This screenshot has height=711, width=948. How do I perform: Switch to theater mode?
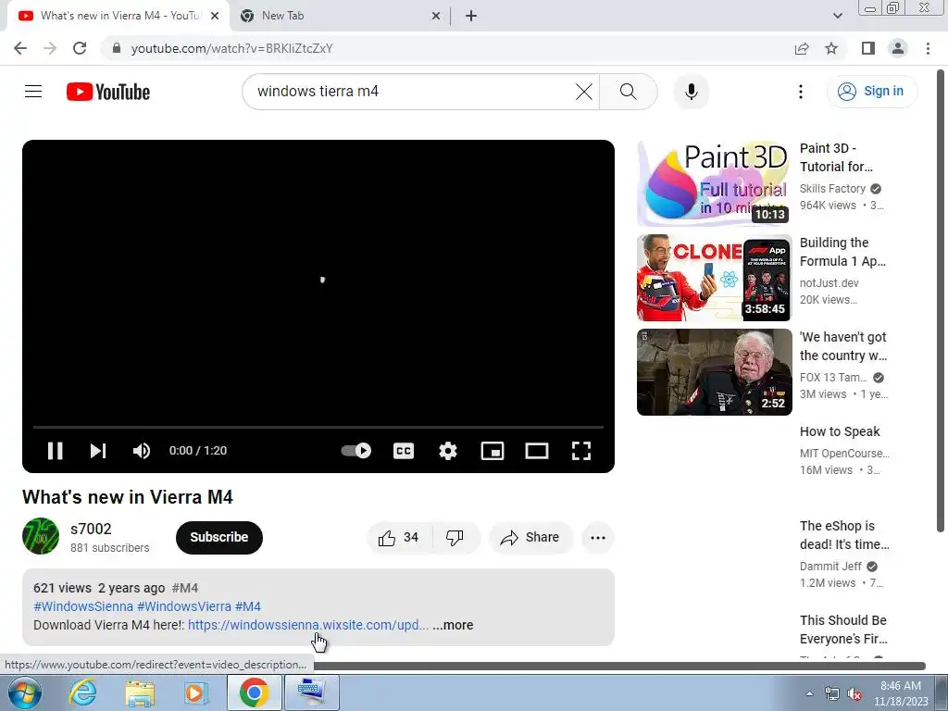click(x=536, y=451)
